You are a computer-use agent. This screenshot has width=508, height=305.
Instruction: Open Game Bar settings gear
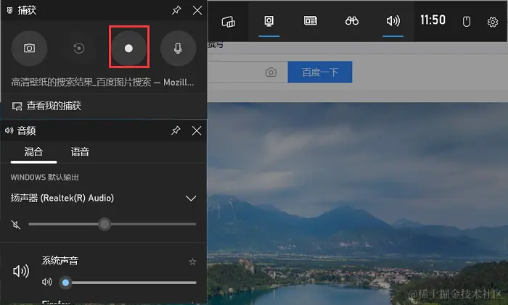493,22
